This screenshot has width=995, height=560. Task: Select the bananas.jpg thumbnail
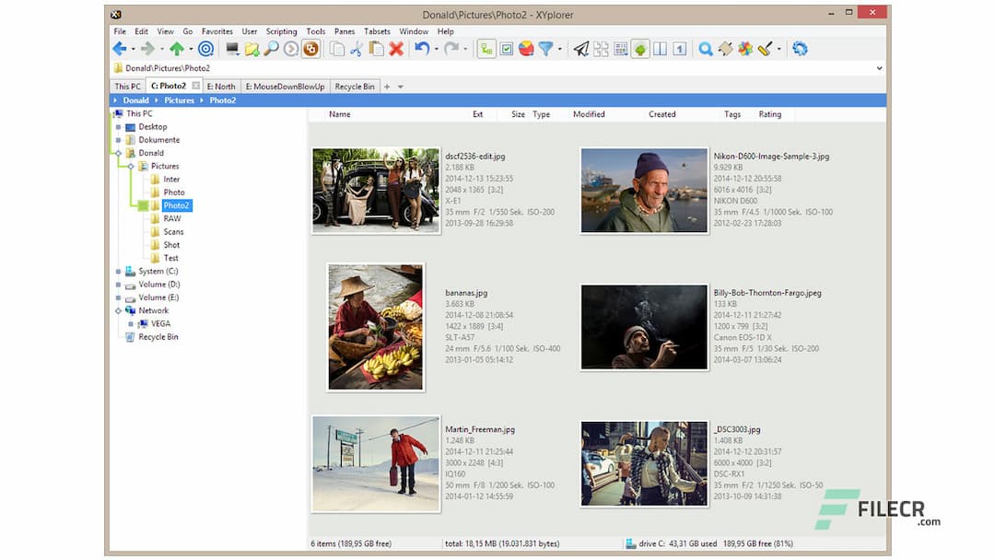(x=374, y=327)
